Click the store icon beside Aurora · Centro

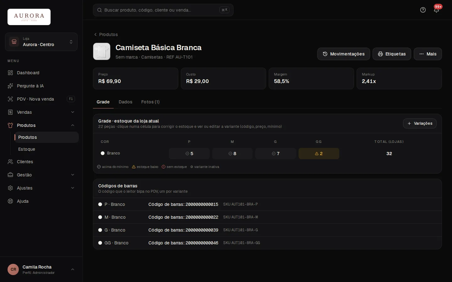pos(14,42)
